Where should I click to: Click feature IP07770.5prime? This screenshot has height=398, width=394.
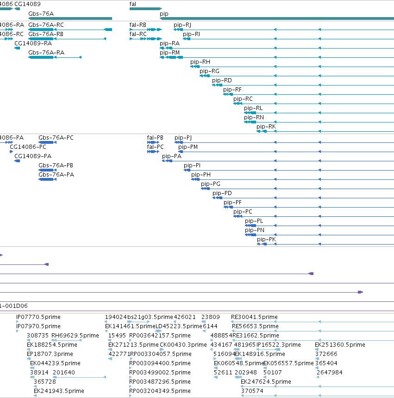pos(38,317)
